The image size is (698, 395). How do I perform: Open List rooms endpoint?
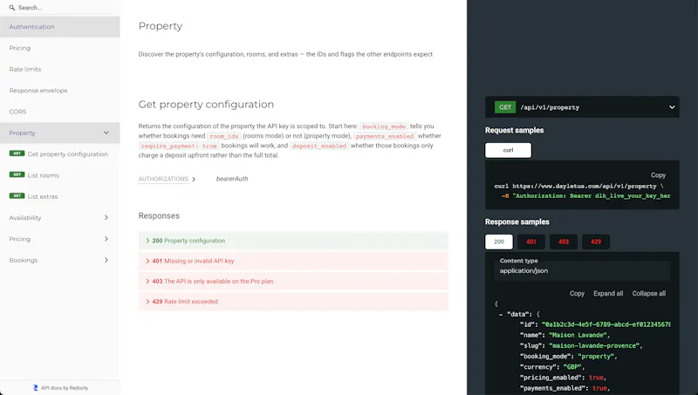point(59,175)
